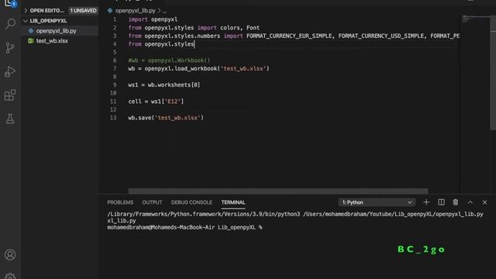Open the Manage gear at bottom
Screen dimensions: 496x279
pyautogui.click(x=10, y=276)
